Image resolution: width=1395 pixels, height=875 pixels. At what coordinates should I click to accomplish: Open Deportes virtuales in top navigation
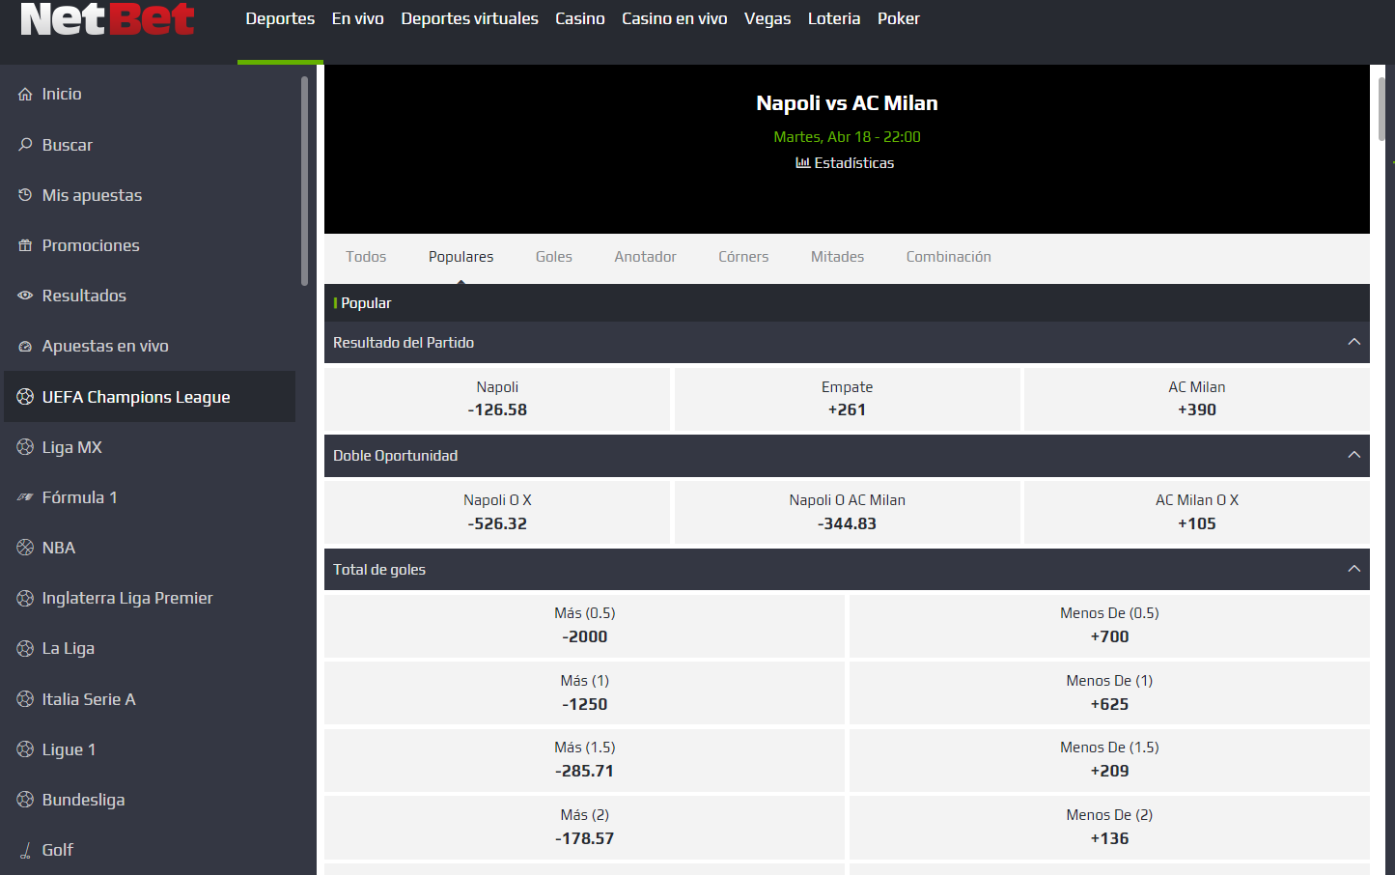point(469,18)
